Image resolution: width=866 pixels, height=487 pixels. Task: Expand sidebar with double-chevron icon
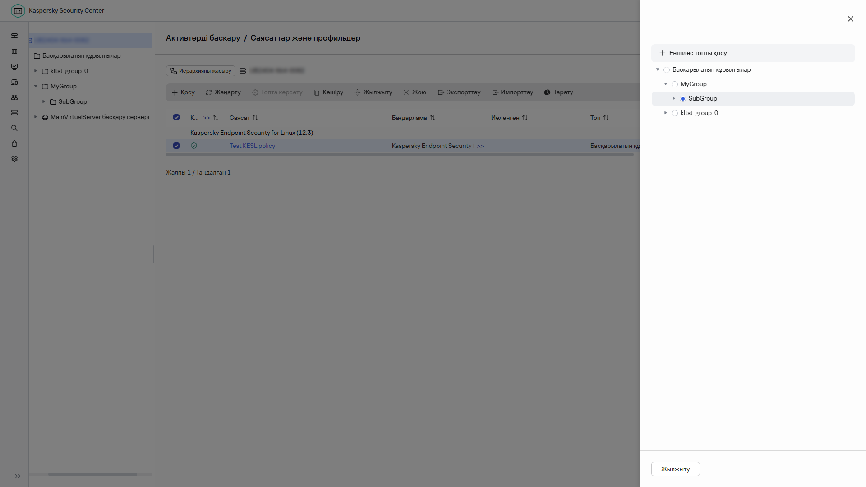pos(18,476)
